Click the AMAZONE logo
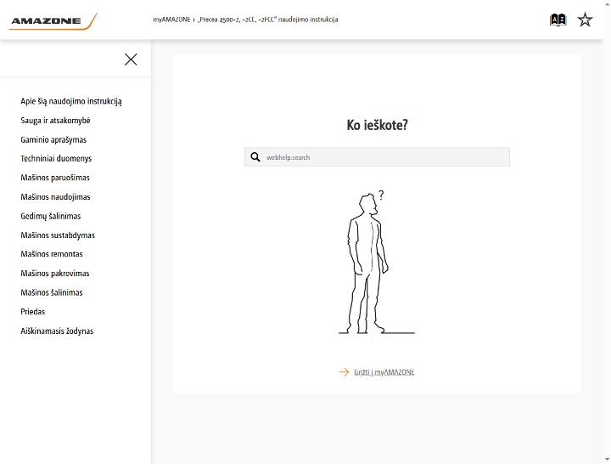 click(x=53, y=21)
